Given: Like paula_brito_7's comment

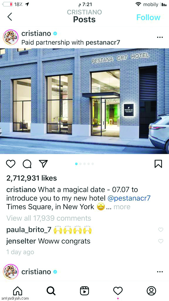Looking at the screenshot, I should 161,230.
